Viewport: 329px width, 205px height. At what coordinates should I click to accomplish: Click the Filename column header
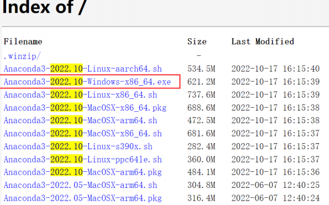(x=23, y=41)
